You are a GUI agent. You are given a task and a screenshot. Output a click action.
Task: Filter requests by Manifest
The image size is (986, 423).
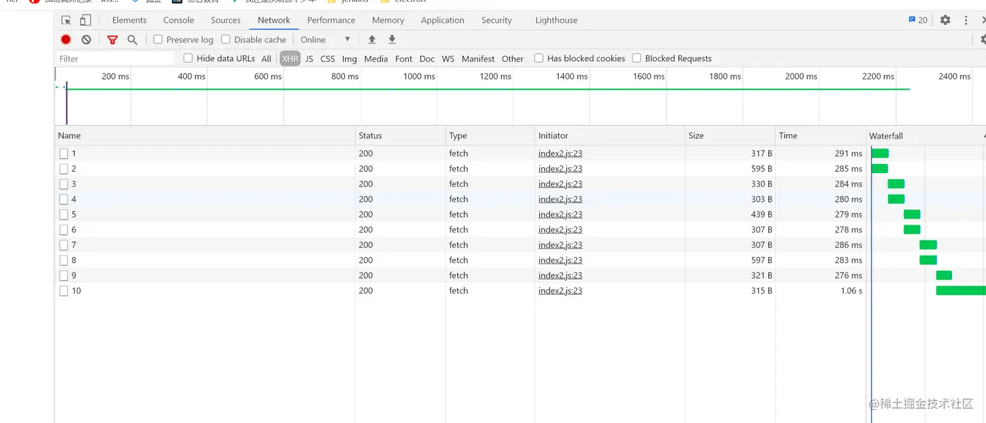478,59
